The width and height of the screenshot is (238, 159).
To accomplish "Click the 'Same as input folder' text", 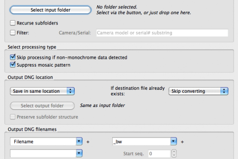I will coord(102,105).
